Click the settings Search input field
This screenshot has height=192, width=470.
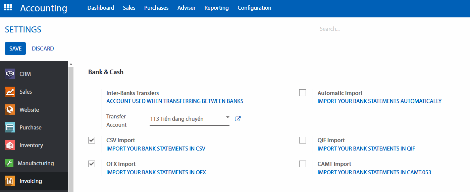[394, 29]
